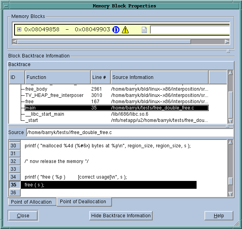Select the __libc_start_main stack frame

coord(44,114)
